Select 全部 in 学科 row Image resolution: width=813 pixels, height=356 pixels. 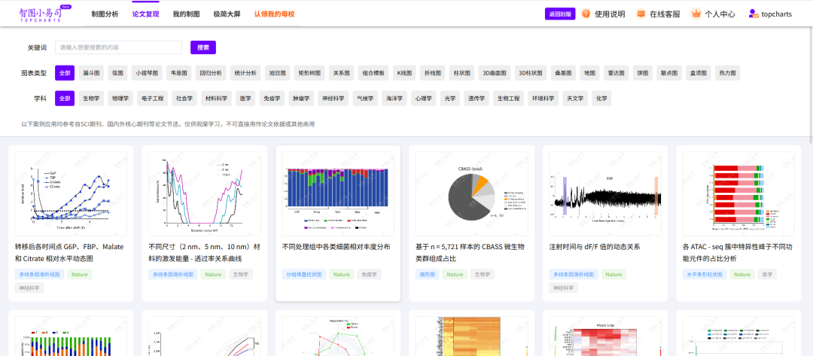65,99
